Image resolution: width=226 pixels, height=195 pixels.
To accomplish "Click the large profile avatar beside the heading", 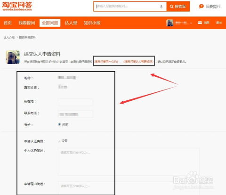I will point(13,57).
